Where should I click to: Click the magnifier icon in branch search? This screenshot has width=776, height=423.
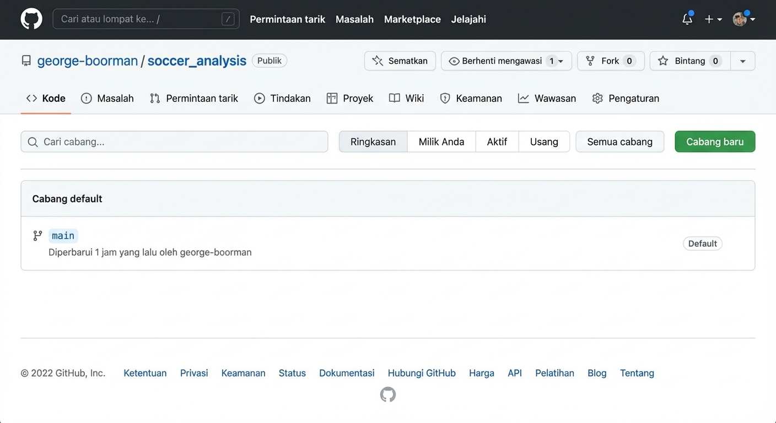(33, 142)
